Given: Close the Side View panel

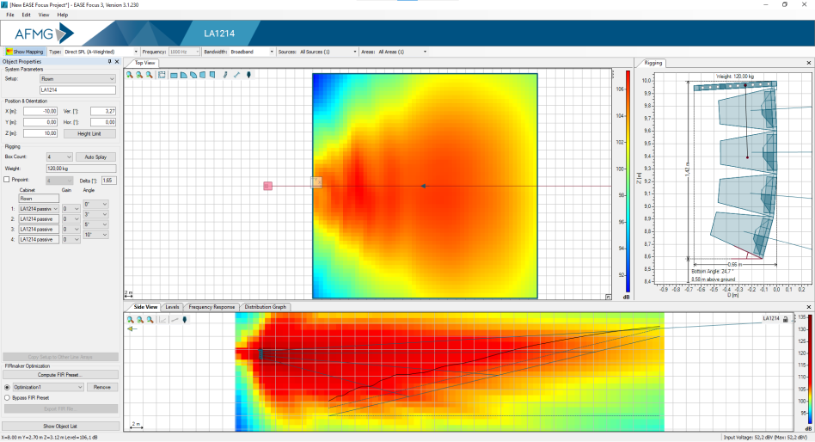Looking at the screenshot, I should click(x=809, y=307).
